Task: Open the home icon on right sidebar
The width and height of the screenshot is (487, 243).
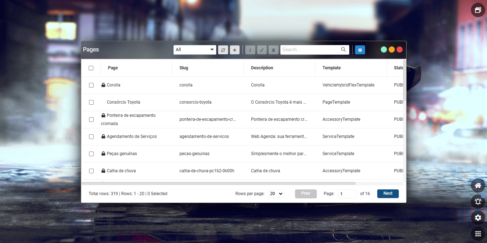Action: [x=478, y=185]
